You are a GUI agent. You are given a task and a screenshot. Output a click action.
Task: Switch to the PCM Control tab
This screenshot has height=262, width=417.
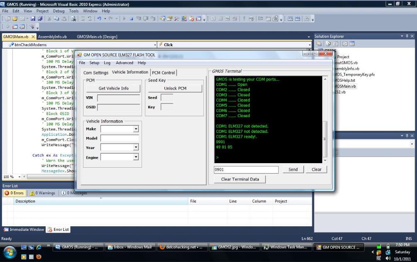(164, 73)
